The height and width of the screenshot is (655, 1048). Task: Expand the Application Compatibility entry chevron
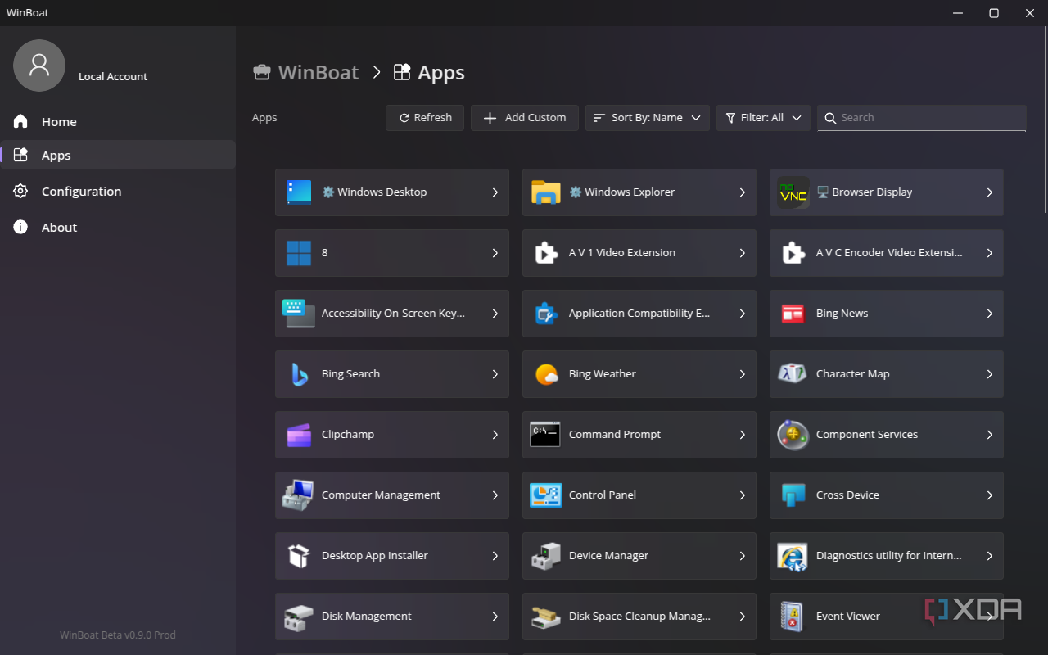coord(743,314)
